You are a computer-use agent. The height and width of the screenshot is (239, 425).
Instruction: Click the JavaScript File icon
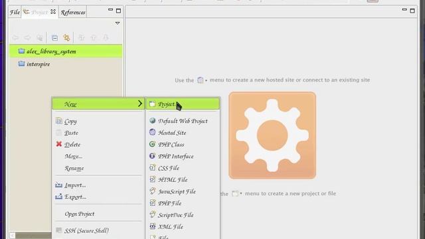click(x=152, y=191)
